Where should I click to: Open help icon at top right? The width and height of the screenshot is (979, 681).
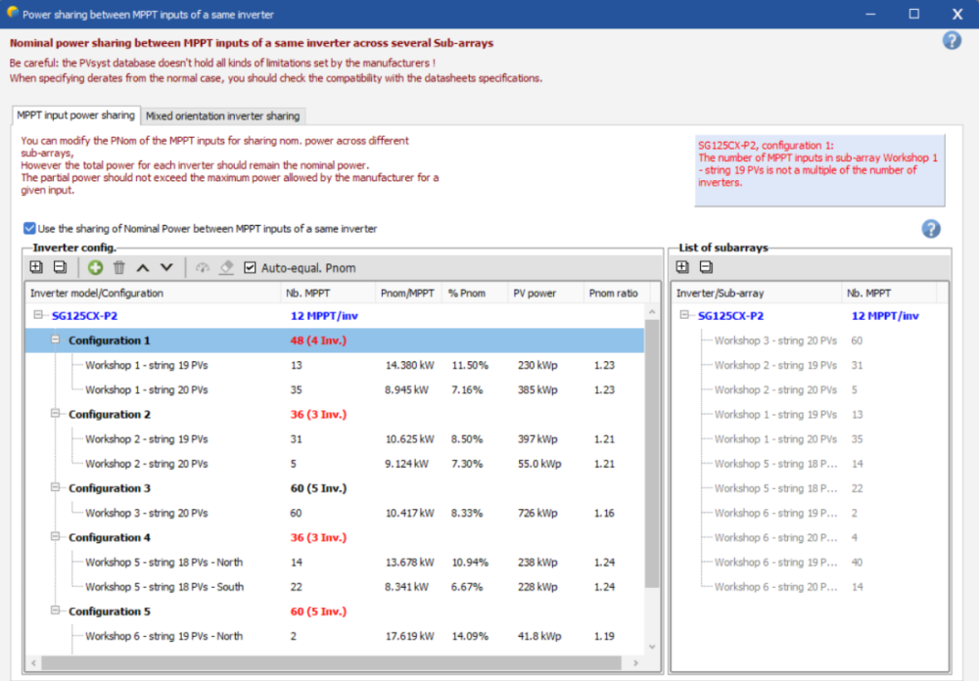pos(951,40)
